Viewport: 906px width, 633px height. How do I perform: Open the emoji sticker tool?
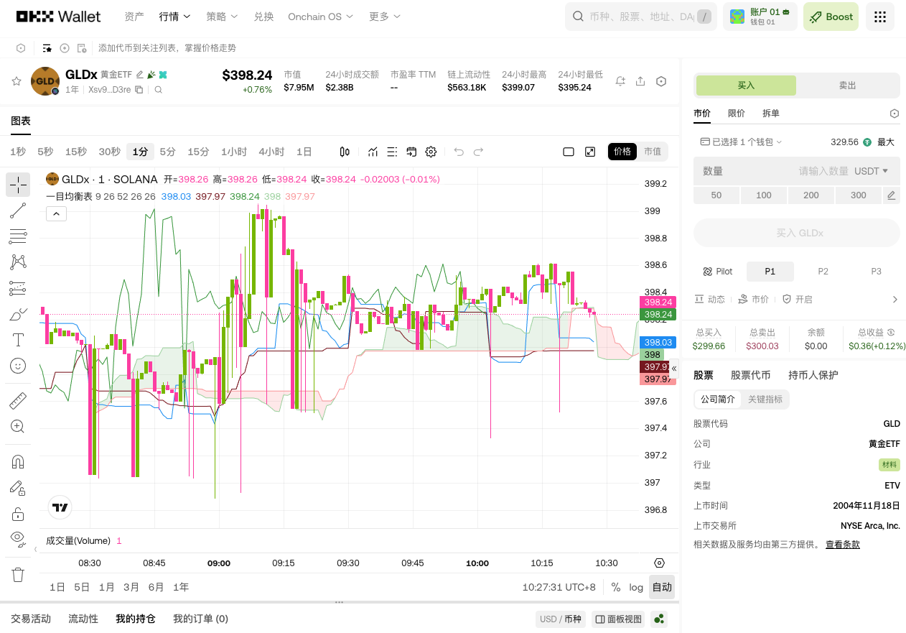point(18,366)
